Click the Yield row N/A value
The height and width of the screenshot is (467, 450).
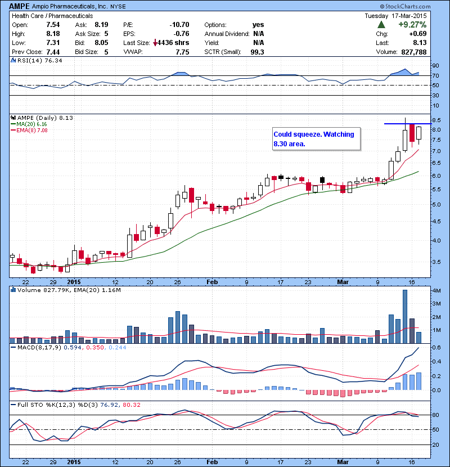coord(259,43)
